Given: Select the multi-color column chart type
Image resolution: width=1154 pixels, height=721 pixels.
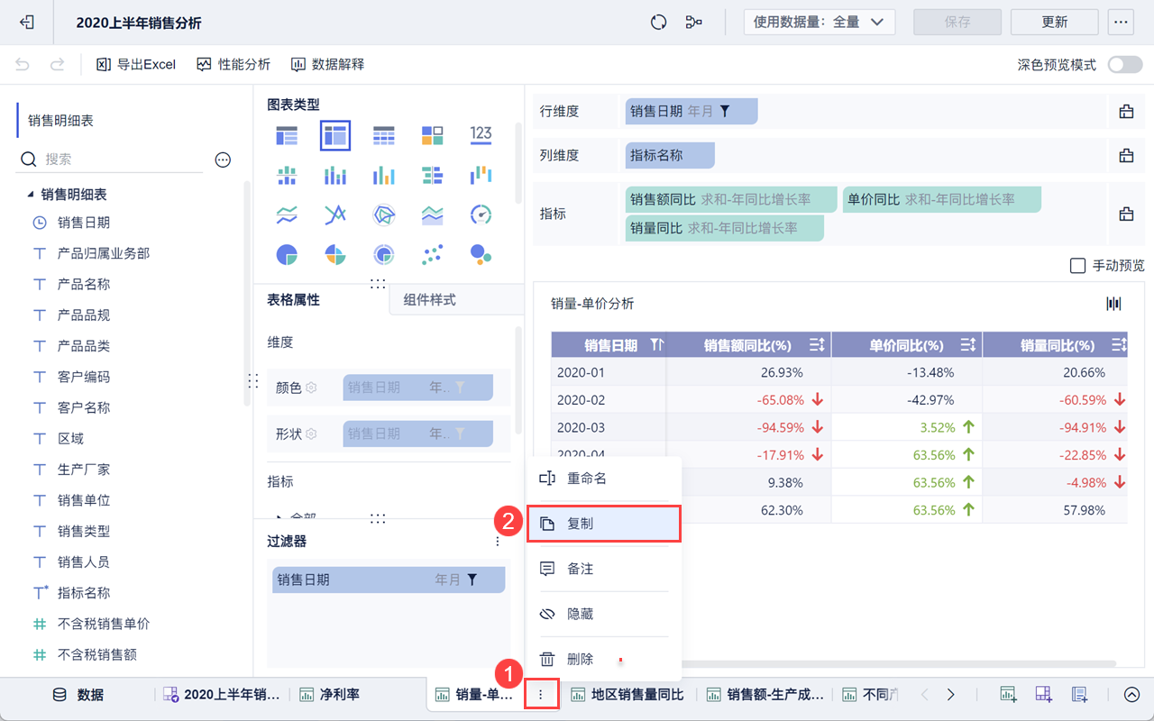Looking at the screenshot, I should (384, 175).
